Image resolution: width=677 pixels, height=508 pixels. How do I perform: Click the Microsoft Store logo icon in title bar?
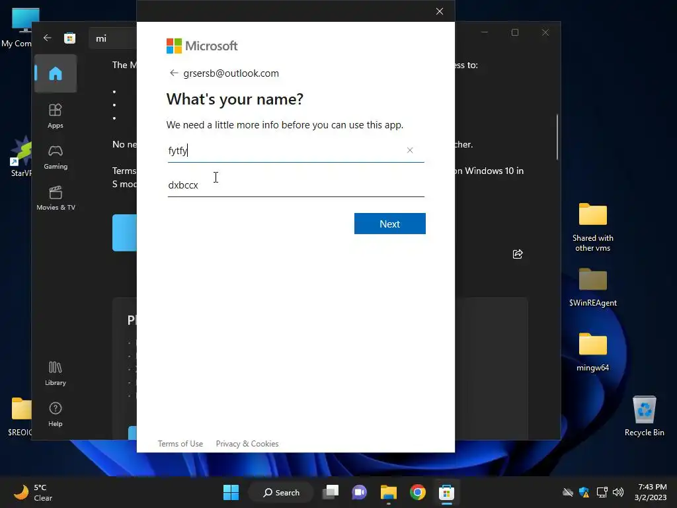click(x=69, y=38)
